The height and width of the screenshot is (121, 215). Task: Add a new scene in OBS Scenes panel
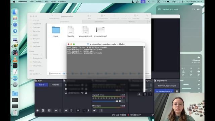(x=37, y=111)
